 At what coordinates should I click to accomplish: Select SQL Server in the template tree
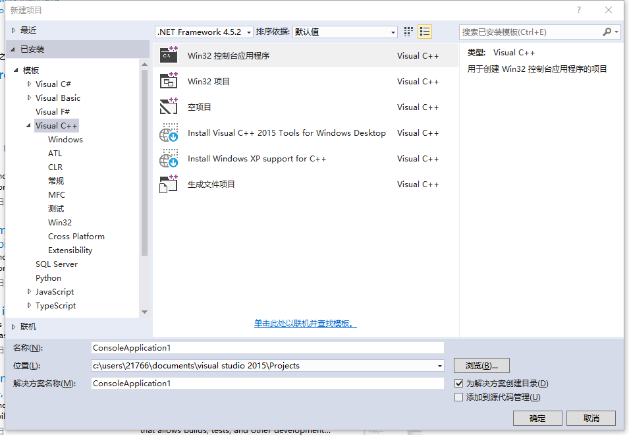57,264
